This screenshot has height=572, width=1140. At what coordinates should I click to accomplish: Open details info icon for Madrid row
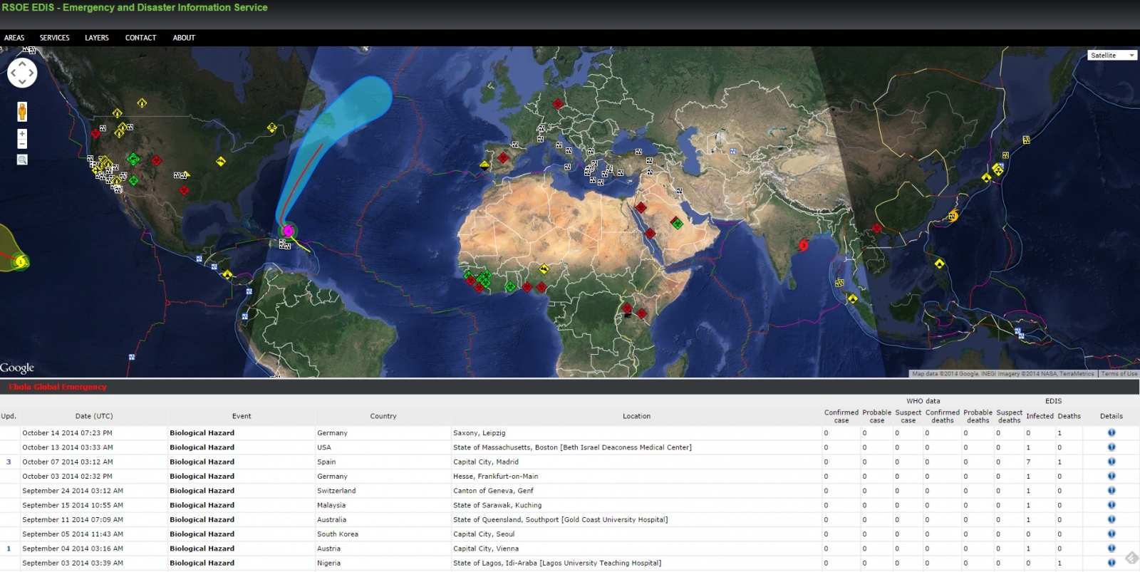pos(1111,462)
